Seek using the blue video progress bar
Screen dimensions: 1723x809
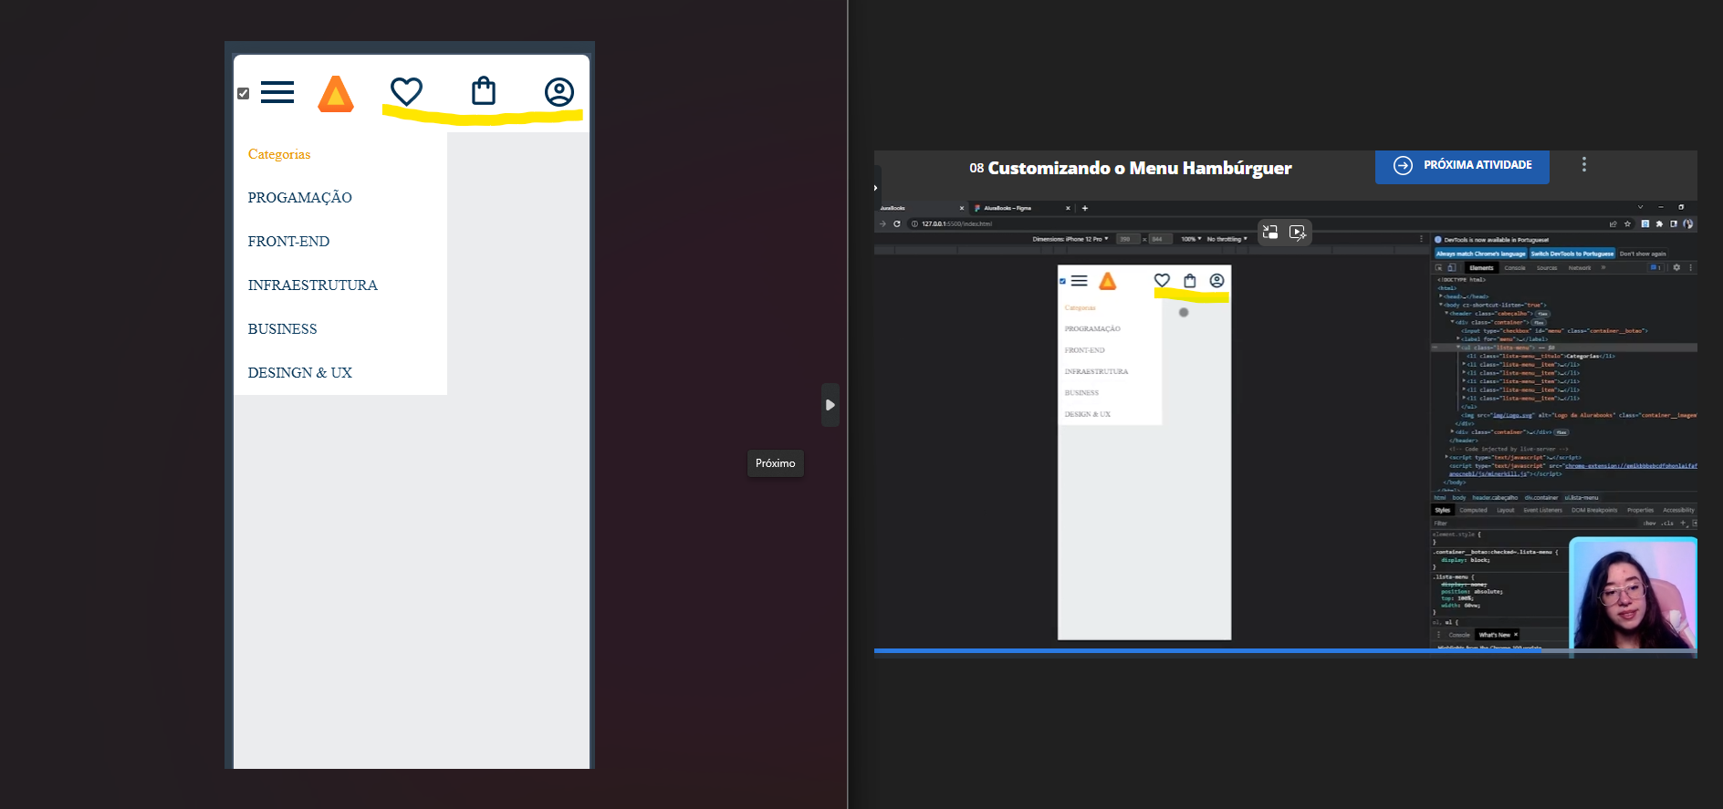(x=1285, y=651)
